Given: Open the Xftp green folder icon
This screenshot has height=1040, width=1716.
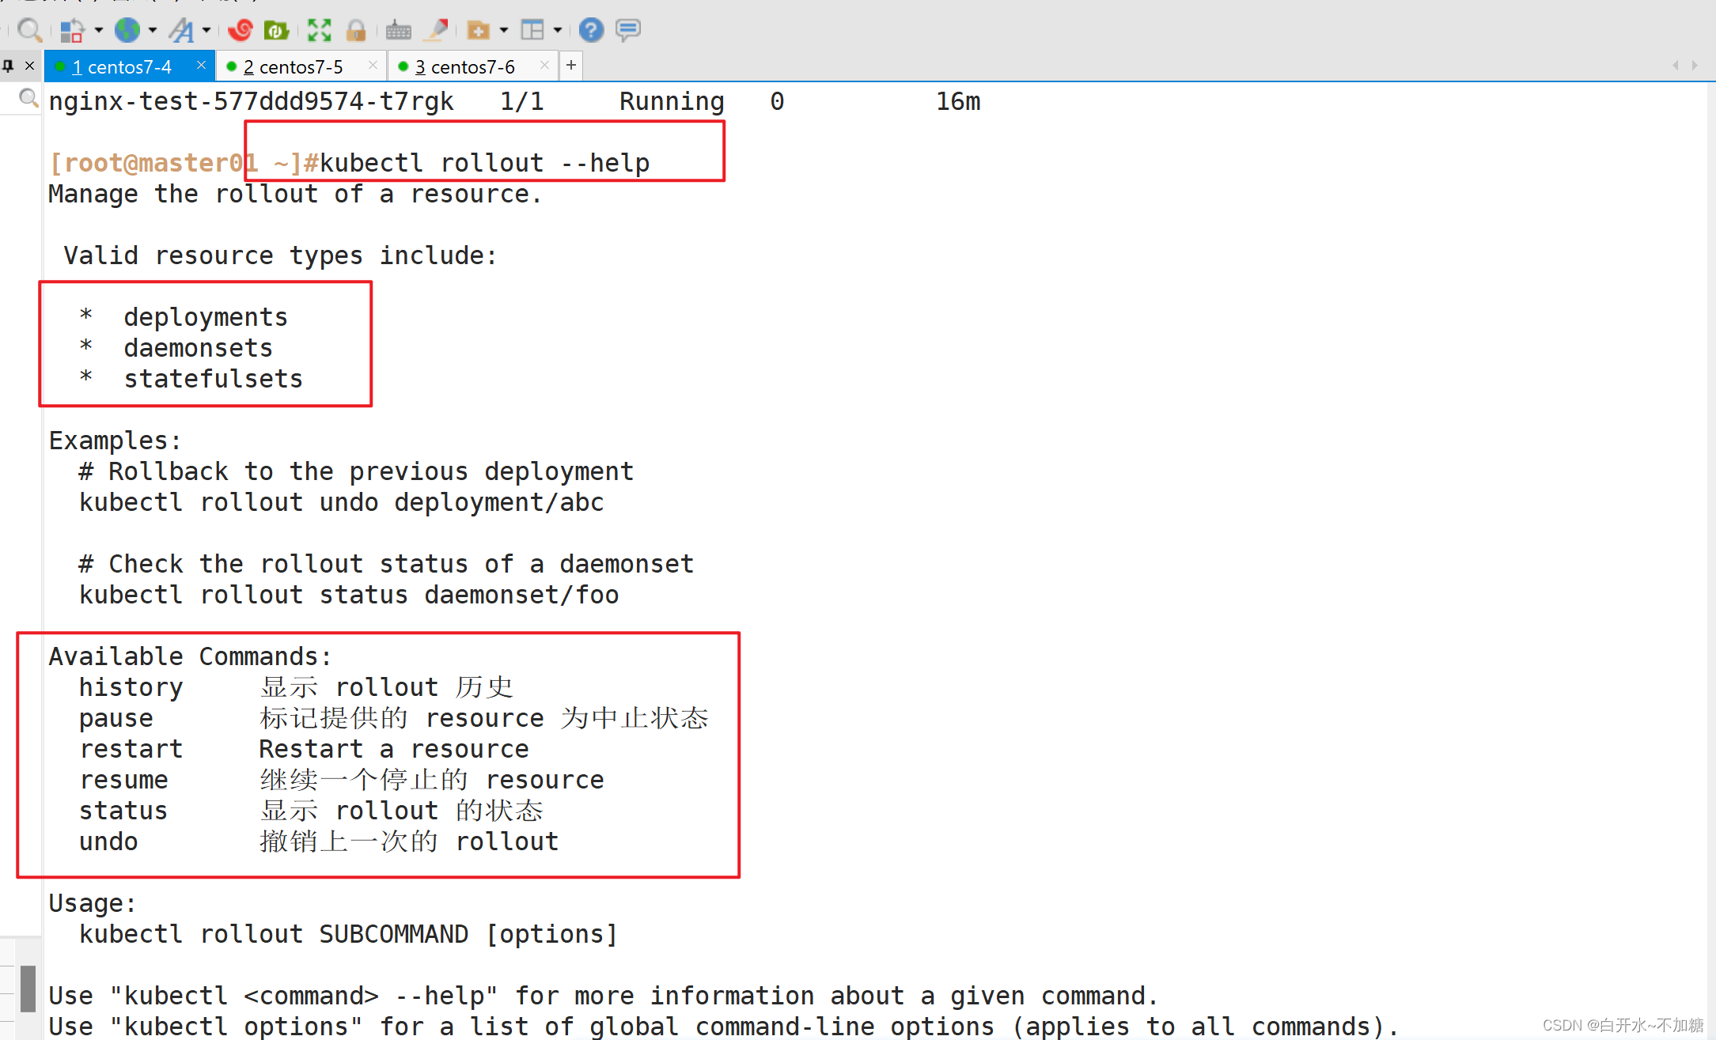Looking at the screenshot, I should click(x=275, y=30).
